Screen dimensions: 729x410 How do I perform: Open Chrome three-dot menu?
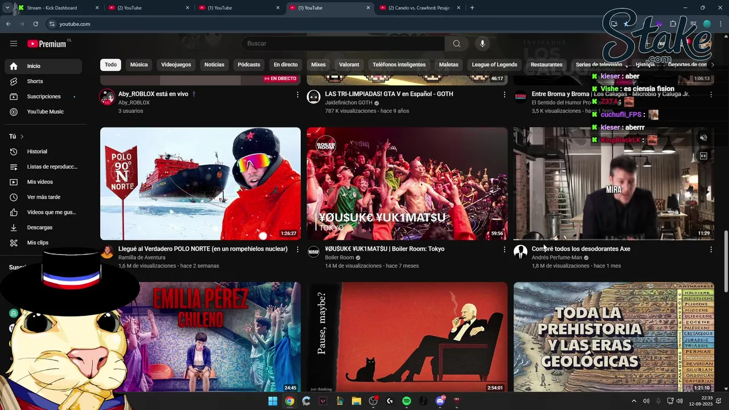coord(720,24)
